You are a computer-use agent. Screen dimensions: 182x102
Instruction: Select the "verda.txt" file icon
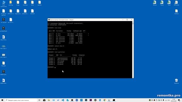(x=32, y=12)
